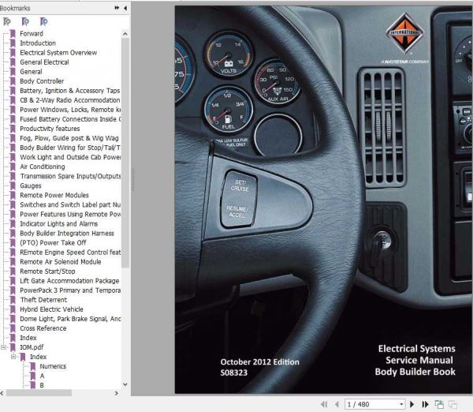Open the Forward bookmark

tap(32, 33)
